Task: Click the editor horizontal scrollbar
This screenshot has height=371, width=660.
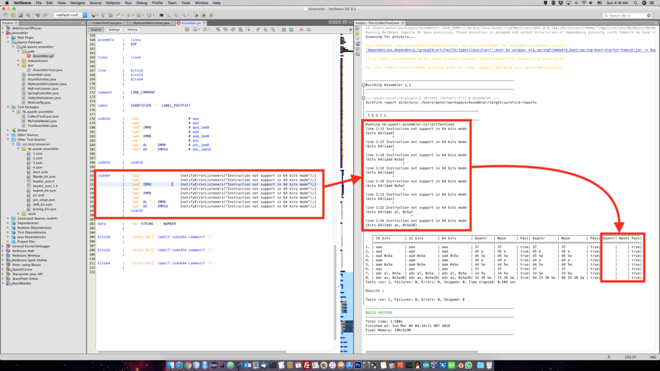Action: coord(192,352)
